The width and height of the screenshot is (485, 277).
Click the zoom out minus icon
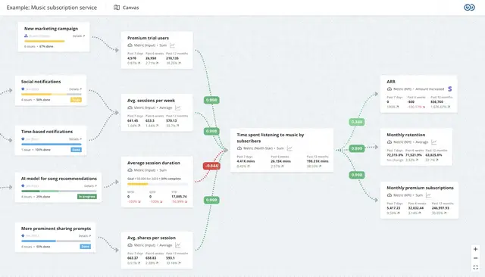(x=475, y=258)
